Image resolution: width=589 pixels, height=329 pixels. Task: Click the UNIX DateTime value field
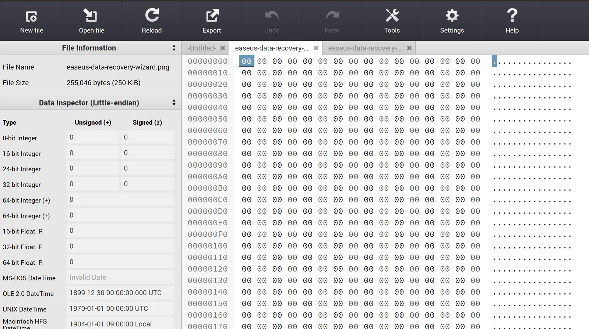(120, 308)
